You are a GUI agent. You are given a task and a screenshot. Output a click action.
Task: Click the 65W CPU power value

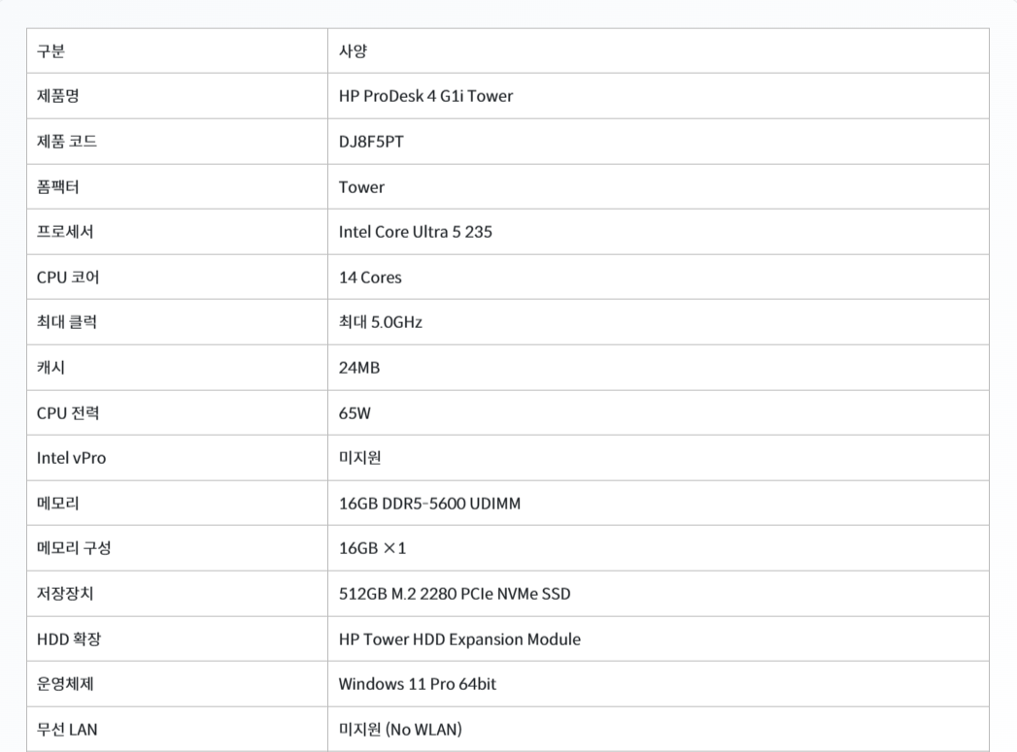355,412
